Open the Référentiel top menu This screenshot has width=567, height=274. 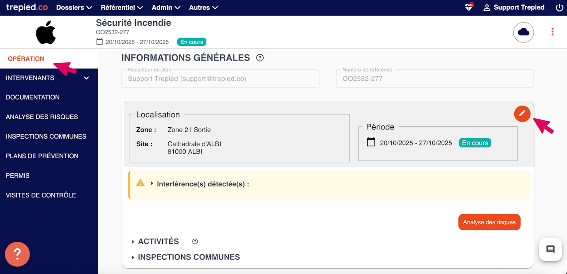pos(122,8)
